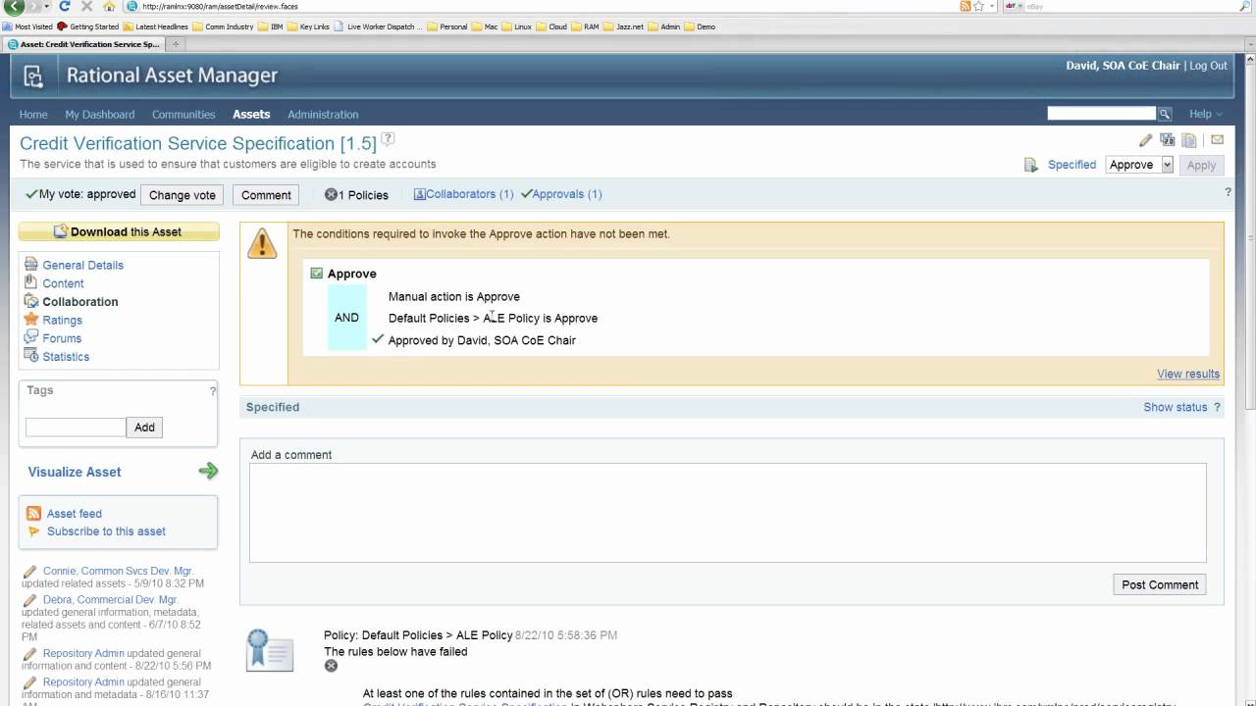The width and height of the screenshot is (1256, 706).
Task: Open a new browser tab with the plus button
Action: (x=177, y=44)
